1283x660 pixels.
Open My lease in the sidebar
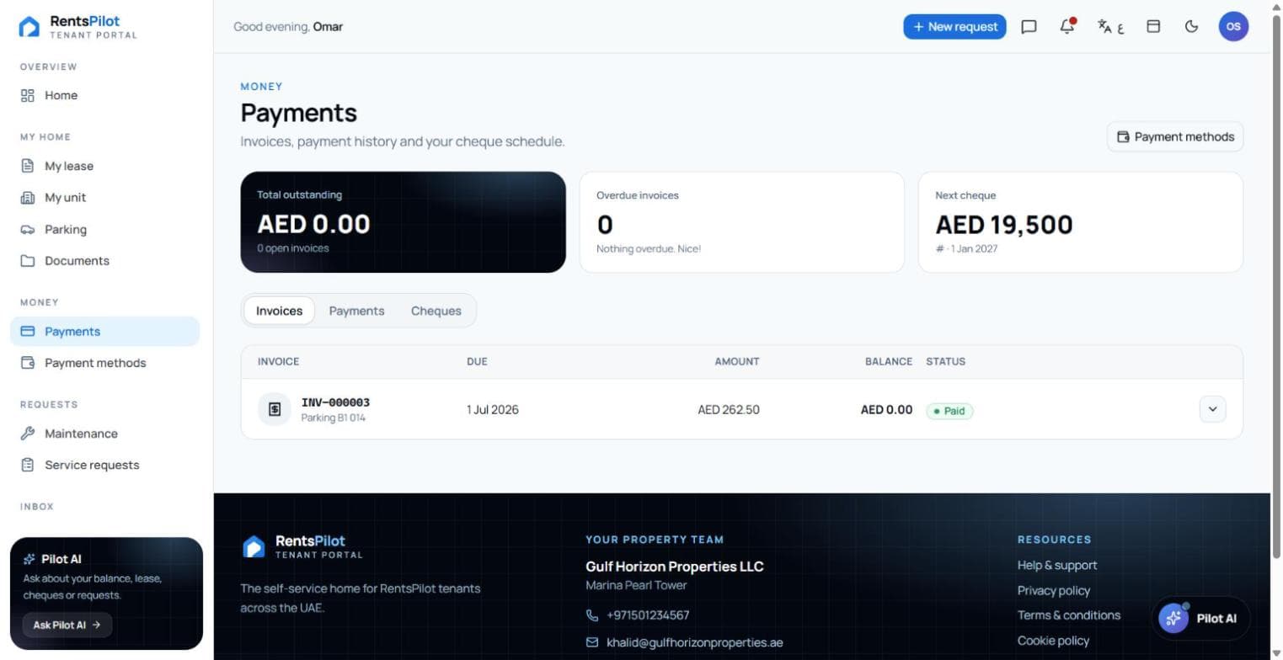(104, 166)
